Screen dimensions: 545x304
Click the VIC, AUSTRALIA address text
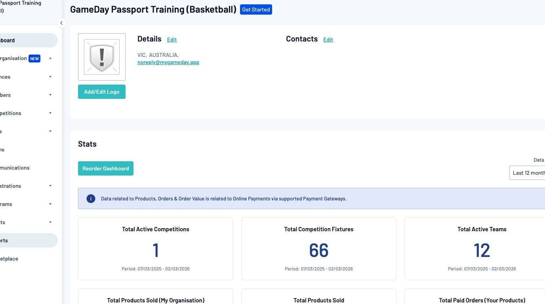coord(158,55)
